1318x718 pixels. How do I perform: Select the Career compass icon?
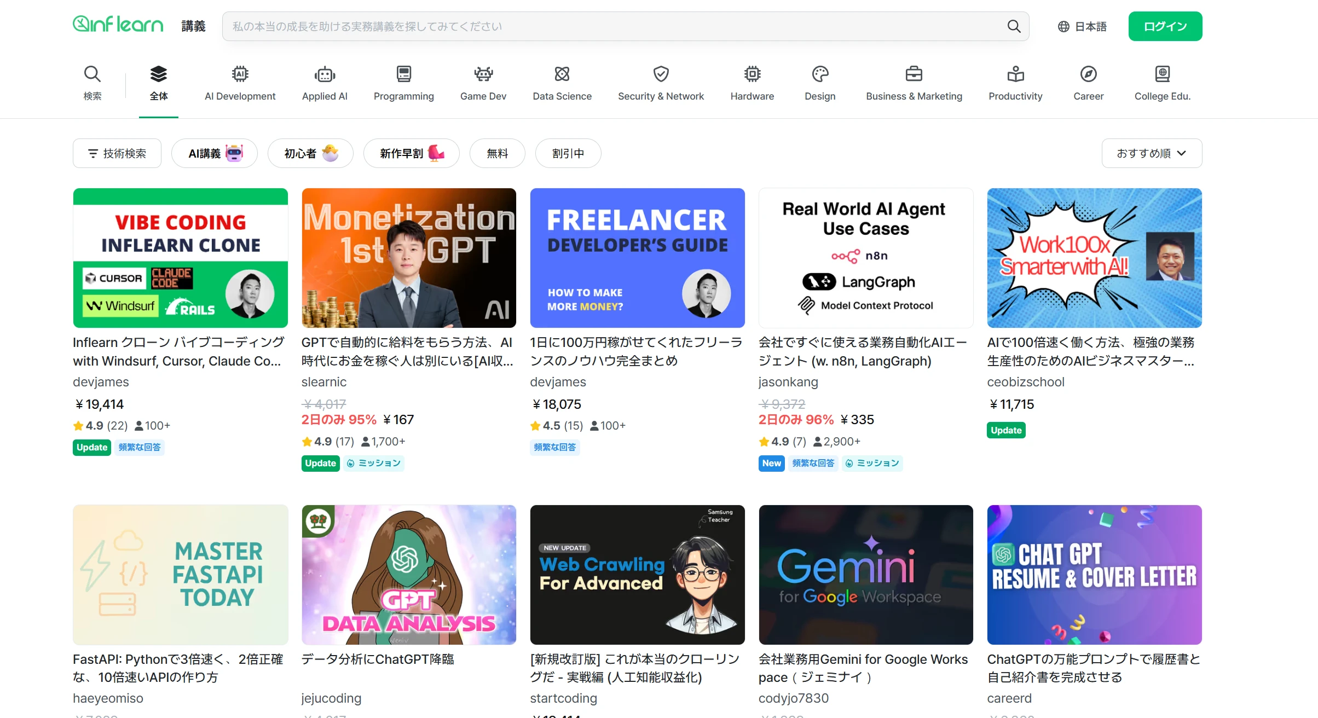click(x=1088, y=74)
